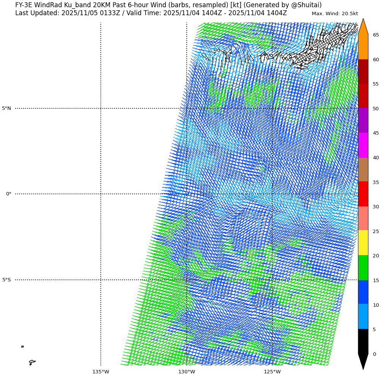Click the 125°W longitude axis label
The width and height of the screenshot is (381, 376).
272,371
